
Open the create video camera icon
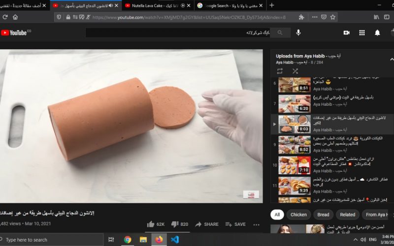click(x=347, y=32)
